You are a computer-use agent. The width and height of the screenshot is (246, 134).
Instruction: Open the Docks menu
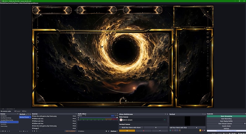[10, 3]
